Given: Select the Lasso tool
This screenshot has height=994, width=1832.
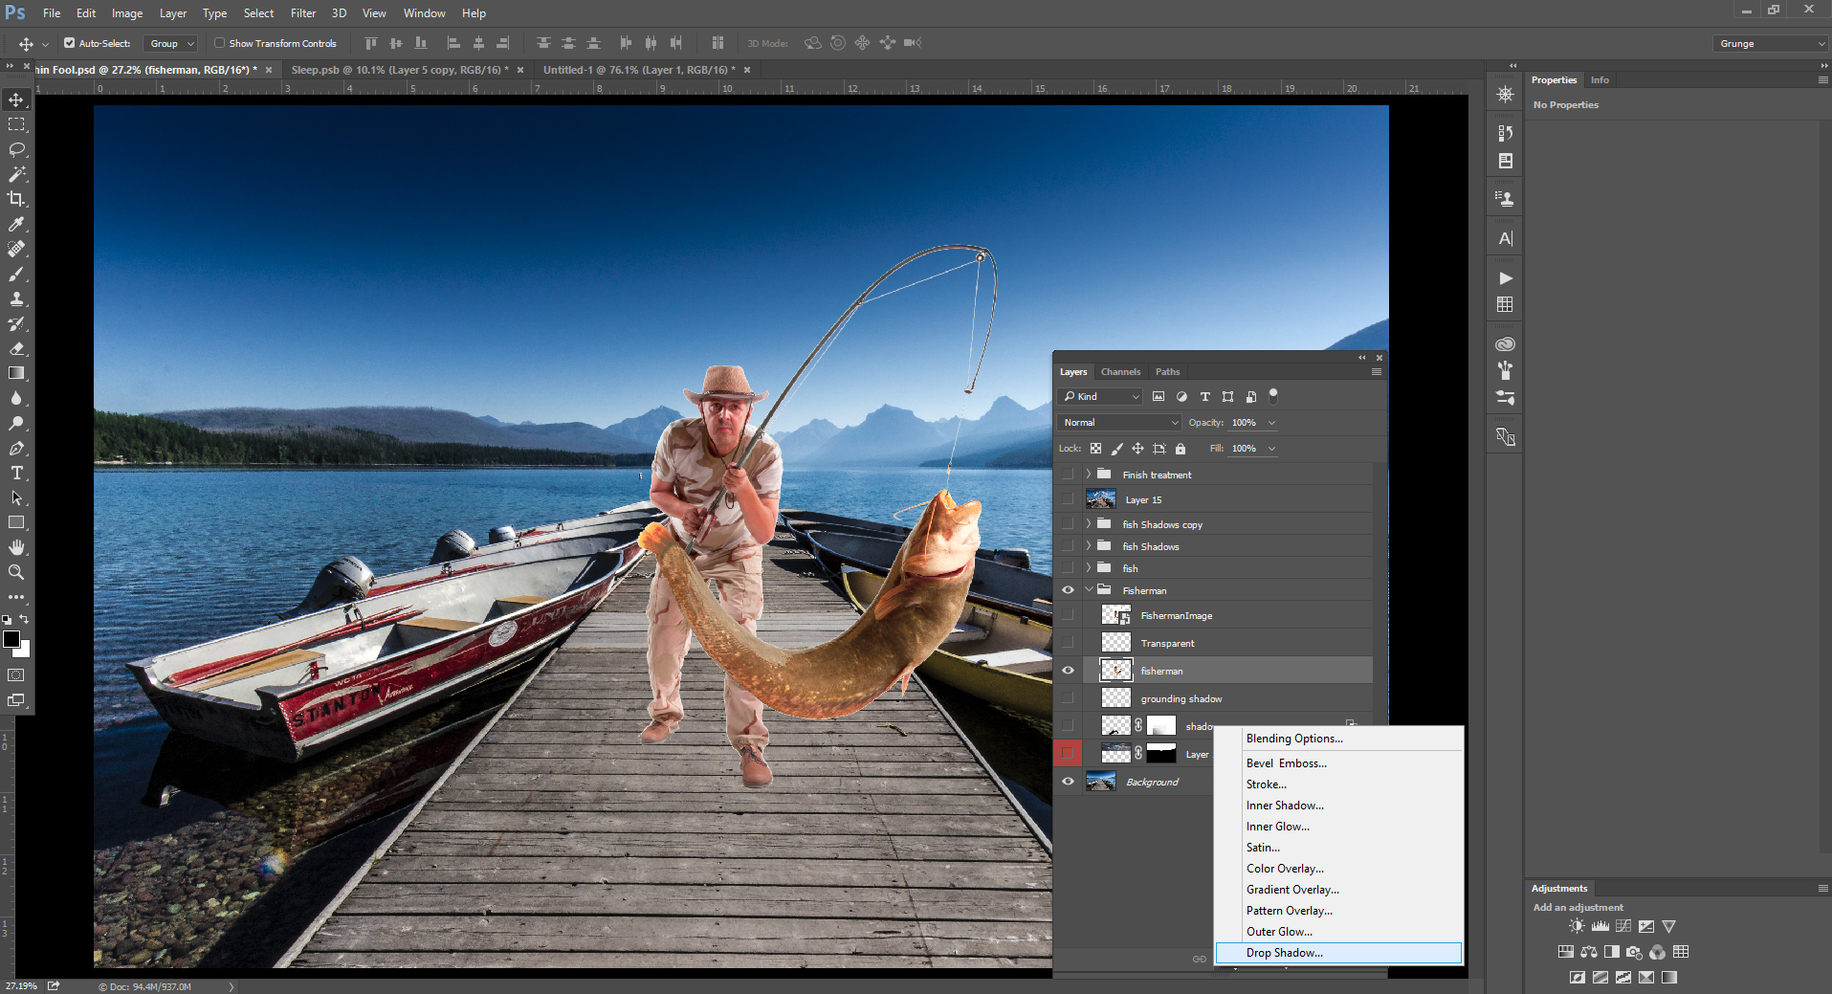Looking at the screenshot, I should tap(16, 149).
